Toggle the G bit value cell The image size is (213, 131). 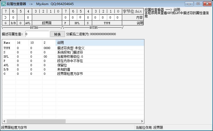6,17
